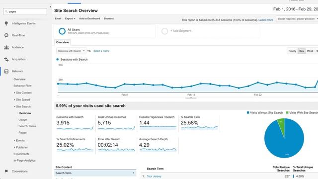Select the % Search Refinements 25.02% metric
318x179 pixels.
[75, 145]
